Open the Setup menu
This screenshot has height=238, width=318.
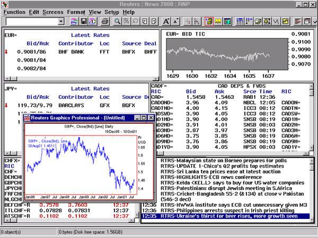[x=112, y=12]
